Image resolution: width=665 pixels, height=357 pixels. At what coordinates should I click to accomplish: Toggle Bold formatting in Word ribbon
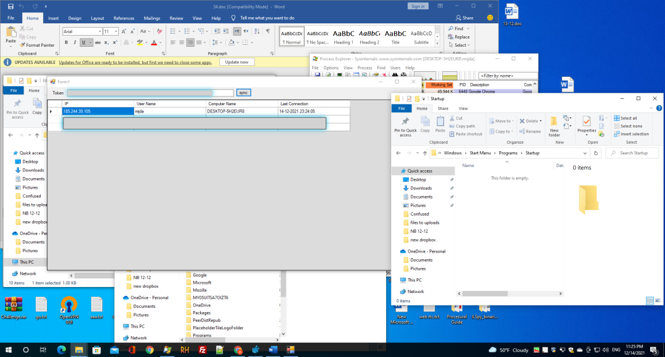tap(66, 42)
